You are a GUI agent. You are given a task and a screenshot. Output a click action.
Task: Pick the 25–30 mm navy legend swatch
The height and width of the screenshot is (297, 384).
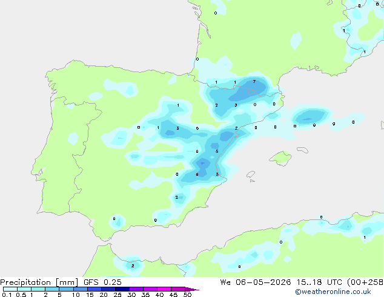122,289
